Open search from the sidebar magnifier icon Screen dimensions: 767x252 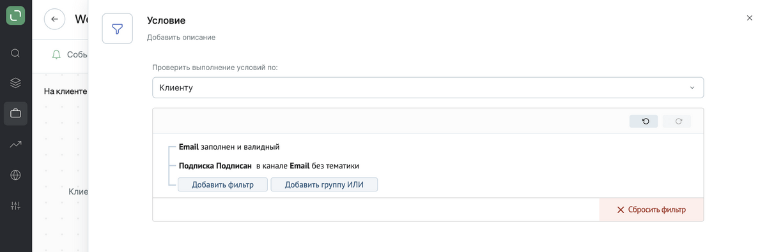pyautogui.click(x=16, y=53)
